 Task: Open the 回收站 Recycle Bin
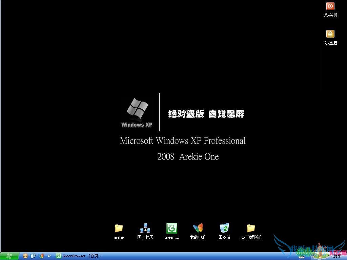click(x=224, y=228)
